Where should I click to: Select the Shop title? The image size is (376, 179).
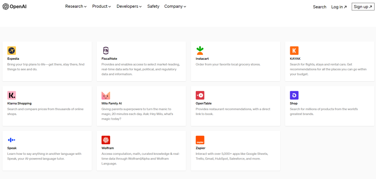tap(294, 103)
